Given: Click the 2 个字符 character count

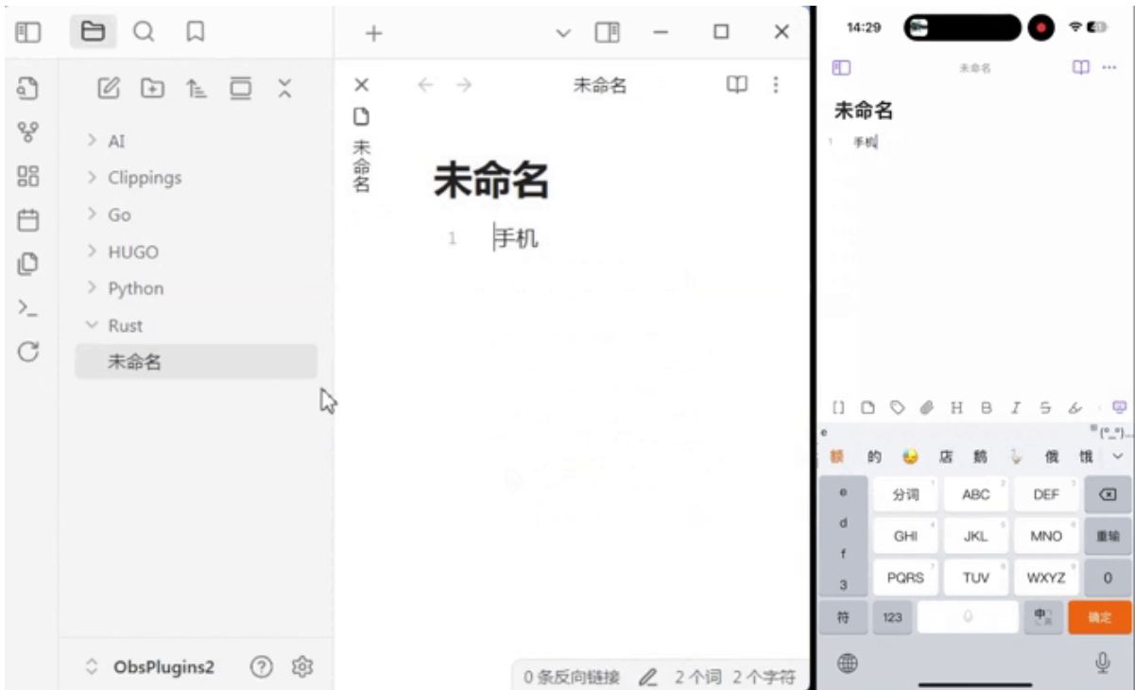Looking at the screenshot, I should tap(764, 677).
